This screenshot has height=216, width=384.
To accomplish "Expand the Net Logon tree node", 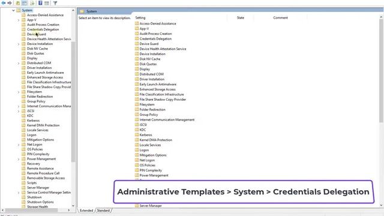I will [19, 145].
